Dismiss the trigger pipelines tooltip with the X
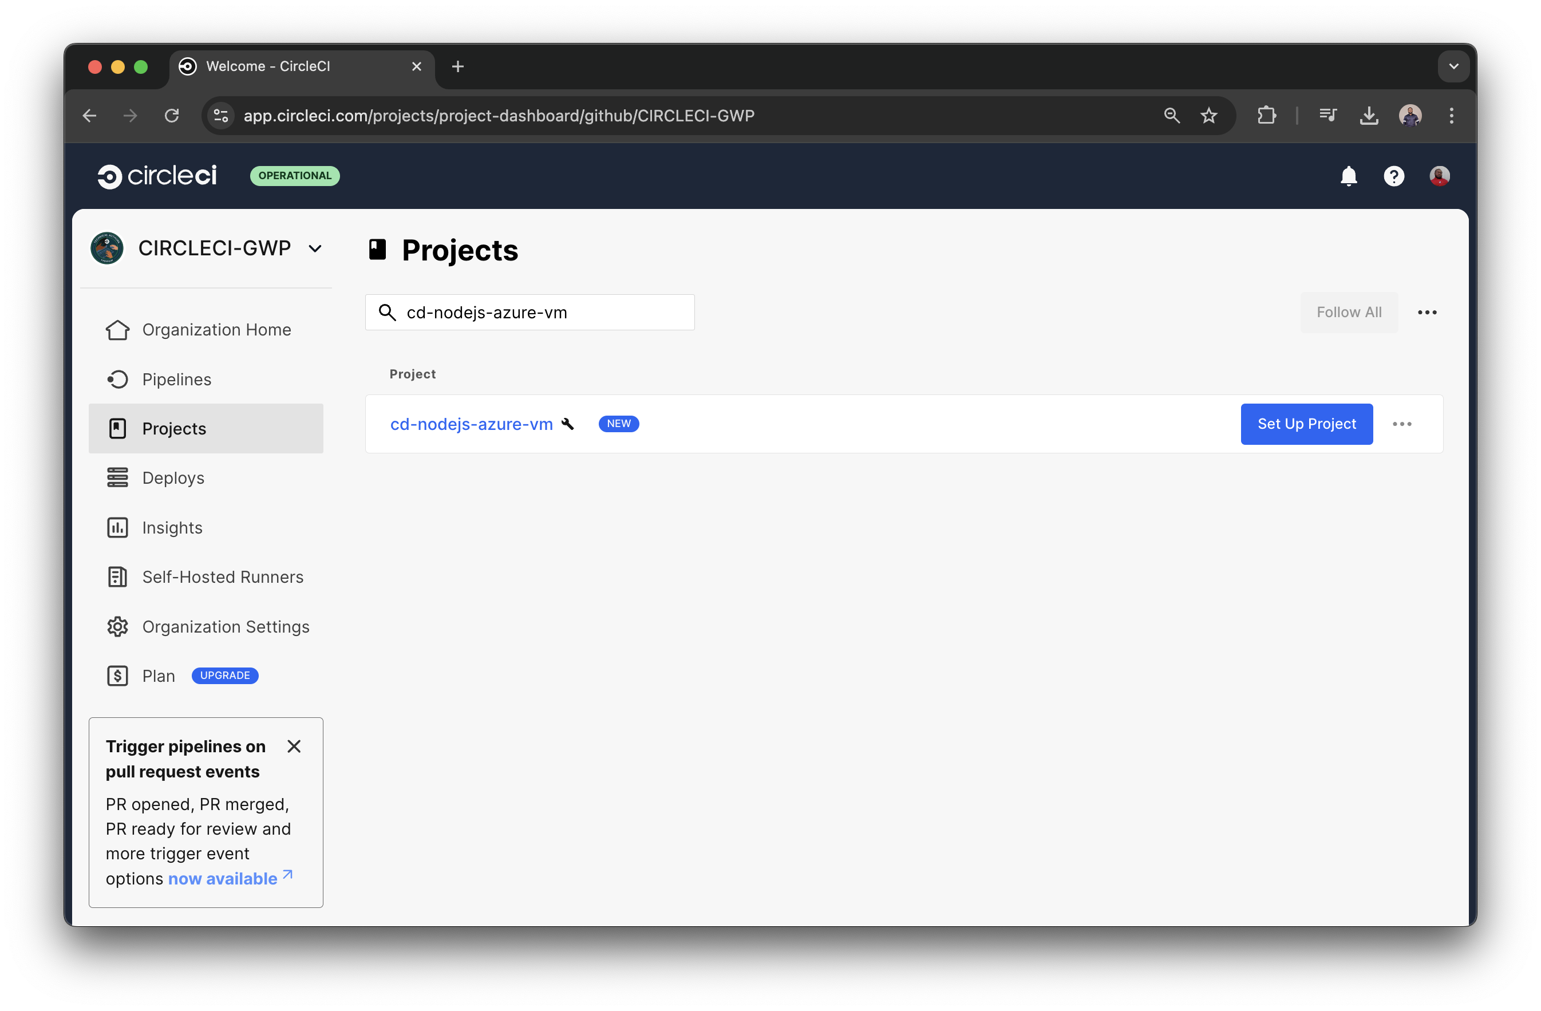Viewport: 1541px width, 1011px height. pos(294,746)
